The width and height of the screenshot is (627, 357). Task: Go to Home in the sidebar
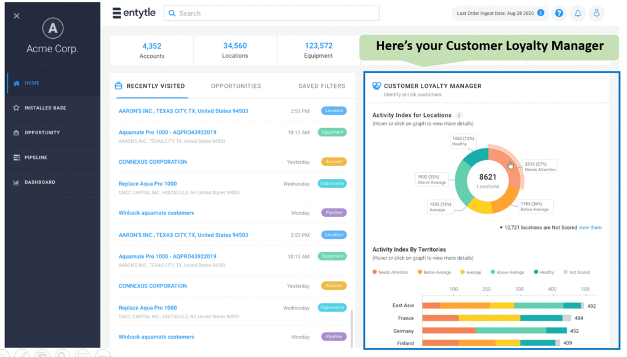53,83
